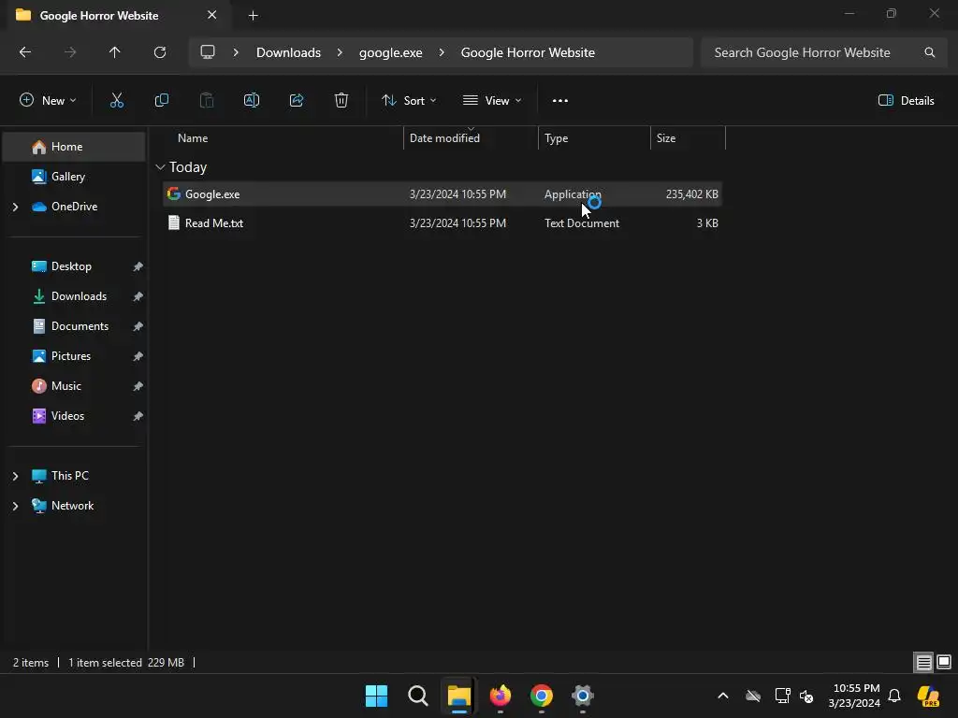Click the Cut scissors icon
This screenshot has width=958, height=718.
(x=117, y=101)
